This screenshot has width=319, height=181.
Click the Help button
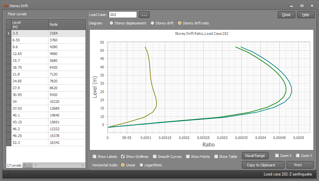click(306, 15)
